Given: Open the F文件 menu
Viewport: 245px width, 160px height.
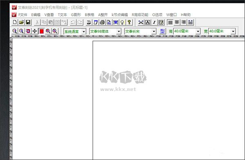Looking at the screenshot, I should tap(23, 15).
